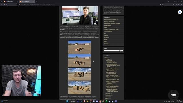183x103 pixels.
Task: Open the Программное обеспечение СКС link
Action: coord(111,19)
